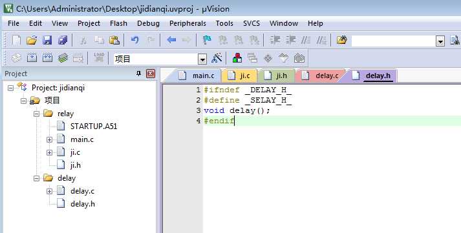The width and height of the screenshot is (461, 233).
Task: Click the Copy icon in the toolbar
Action: (x=99, y=40)
